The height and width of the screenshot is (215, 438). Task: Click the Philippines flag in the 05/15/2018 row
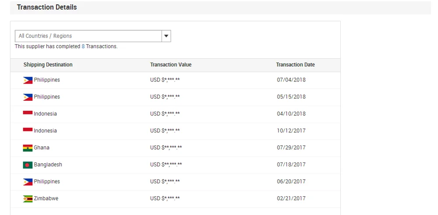(x=28, y=97)
